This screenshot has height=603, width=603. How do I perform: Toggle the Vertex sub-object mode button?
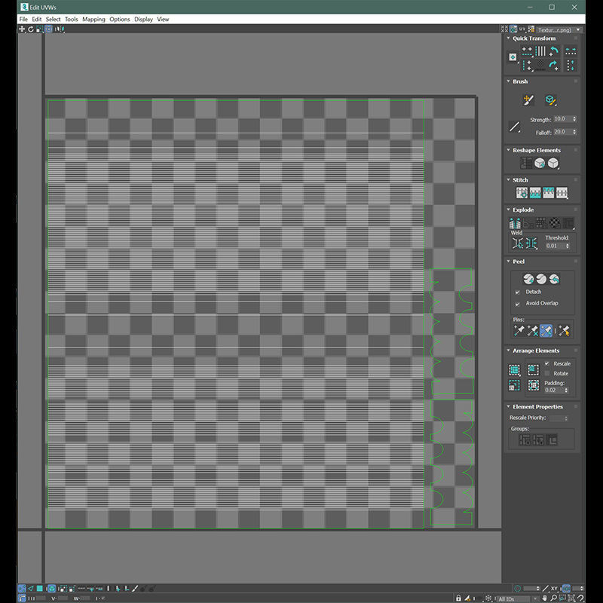pyautogui.click(x=22, y=589)
